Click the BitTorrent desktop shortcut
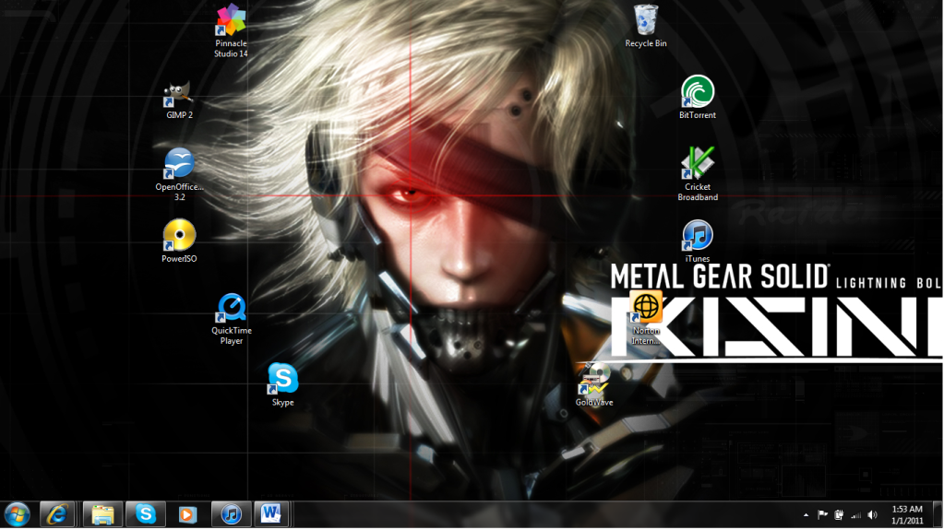Image resolution: width=944 pixels, height=530 pixels. [x=698, y=98]
